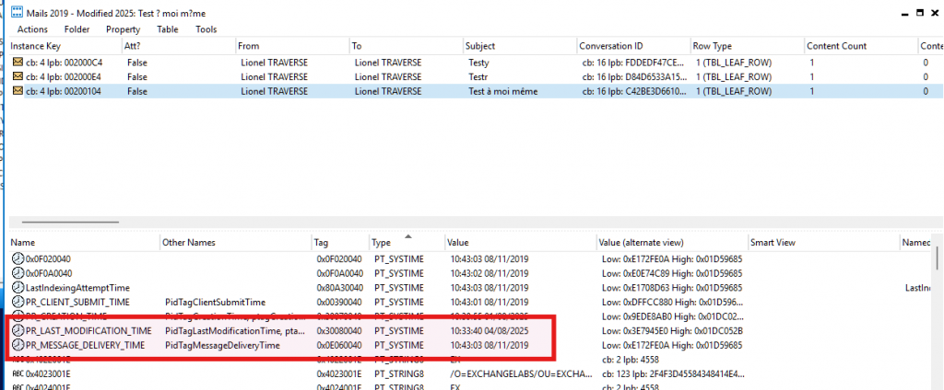This screenshot has width=944, height=390.
Task: Click envelope icon of the Testy message row
Action: 18,62
